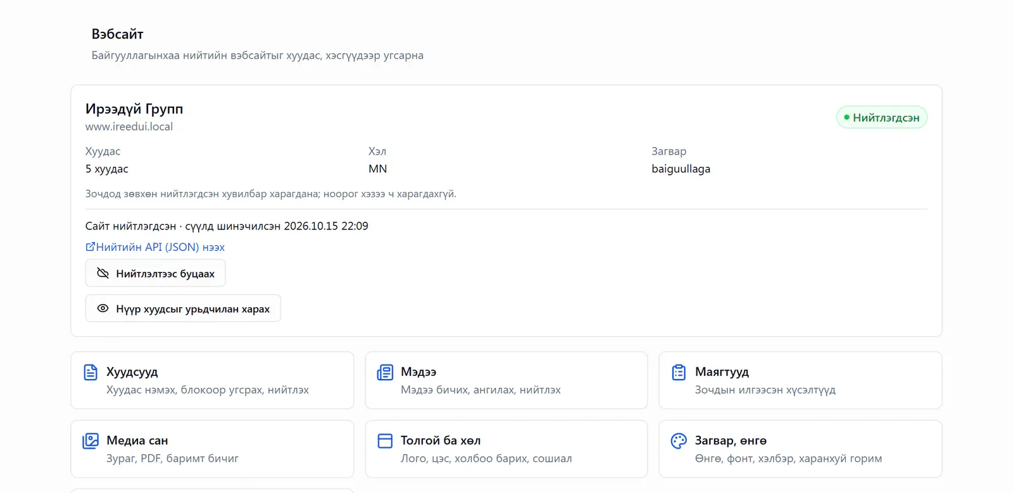Click the Загвар, өнгө palette icon
The width and height of the screenshot is (1013, 493).
pyautogui.click(x=679, y=440)
